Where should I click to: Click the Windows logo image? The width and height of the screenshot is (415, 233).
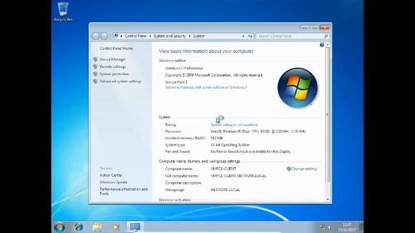point(298,88)
